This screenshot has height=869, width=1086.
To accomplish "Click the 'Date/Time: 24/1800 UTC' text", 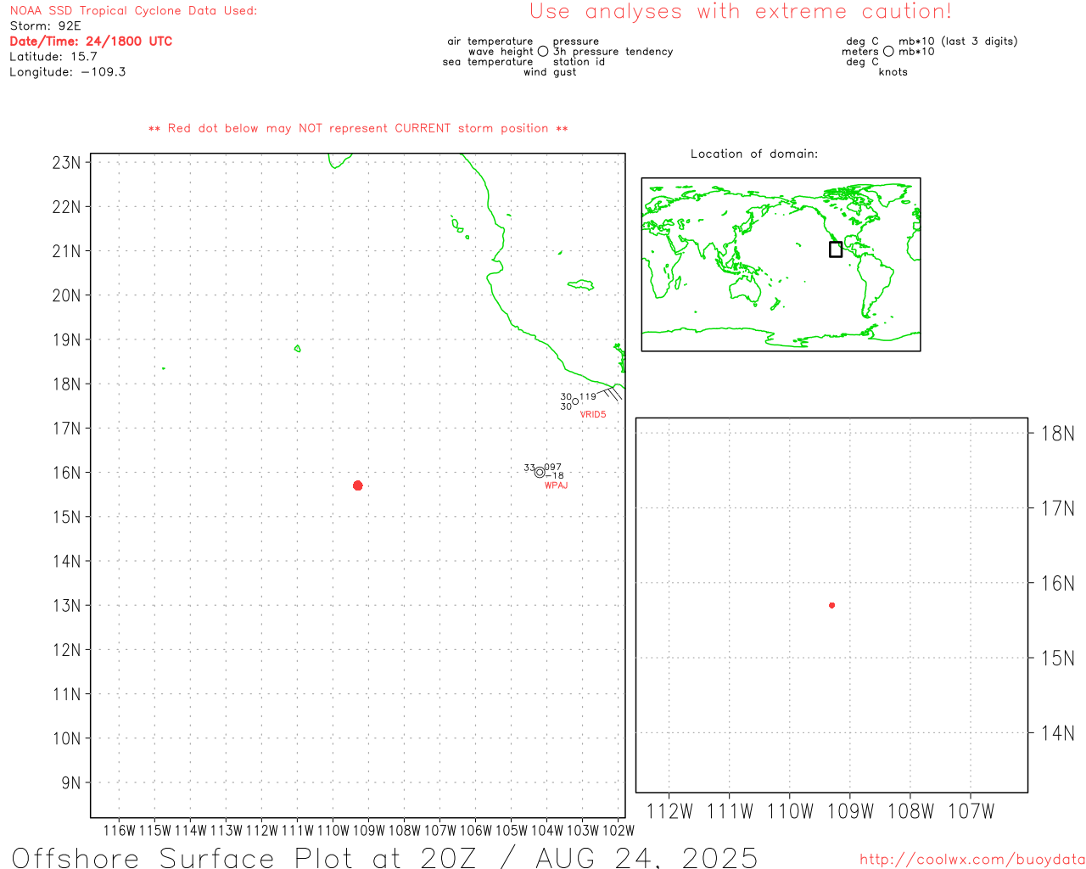I will [91, 42].
